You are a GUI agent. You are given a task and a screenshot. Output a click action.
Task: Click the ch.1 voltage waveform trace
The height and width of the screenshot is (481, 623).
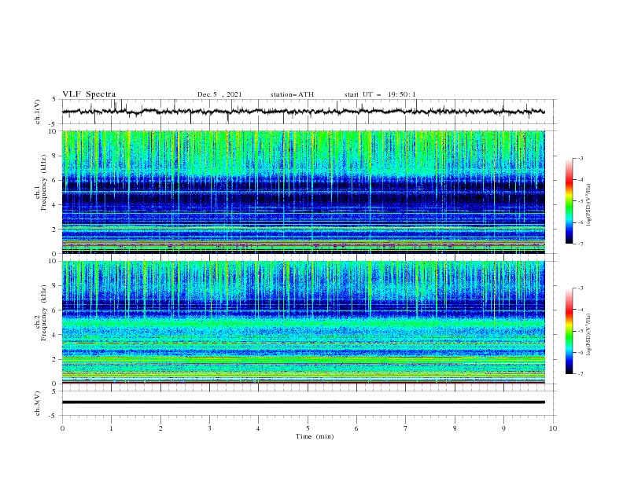pos(303,112)
